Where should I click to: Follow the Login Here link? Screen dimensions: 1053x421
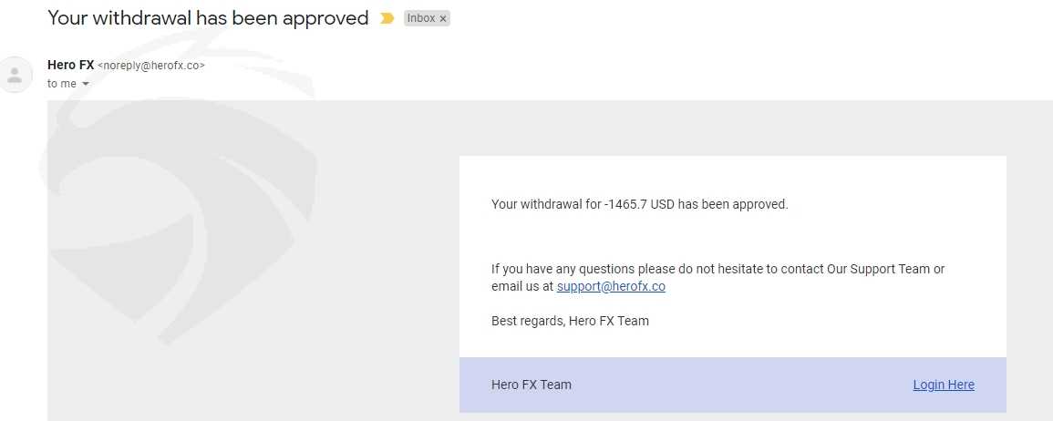coord(944,385)
